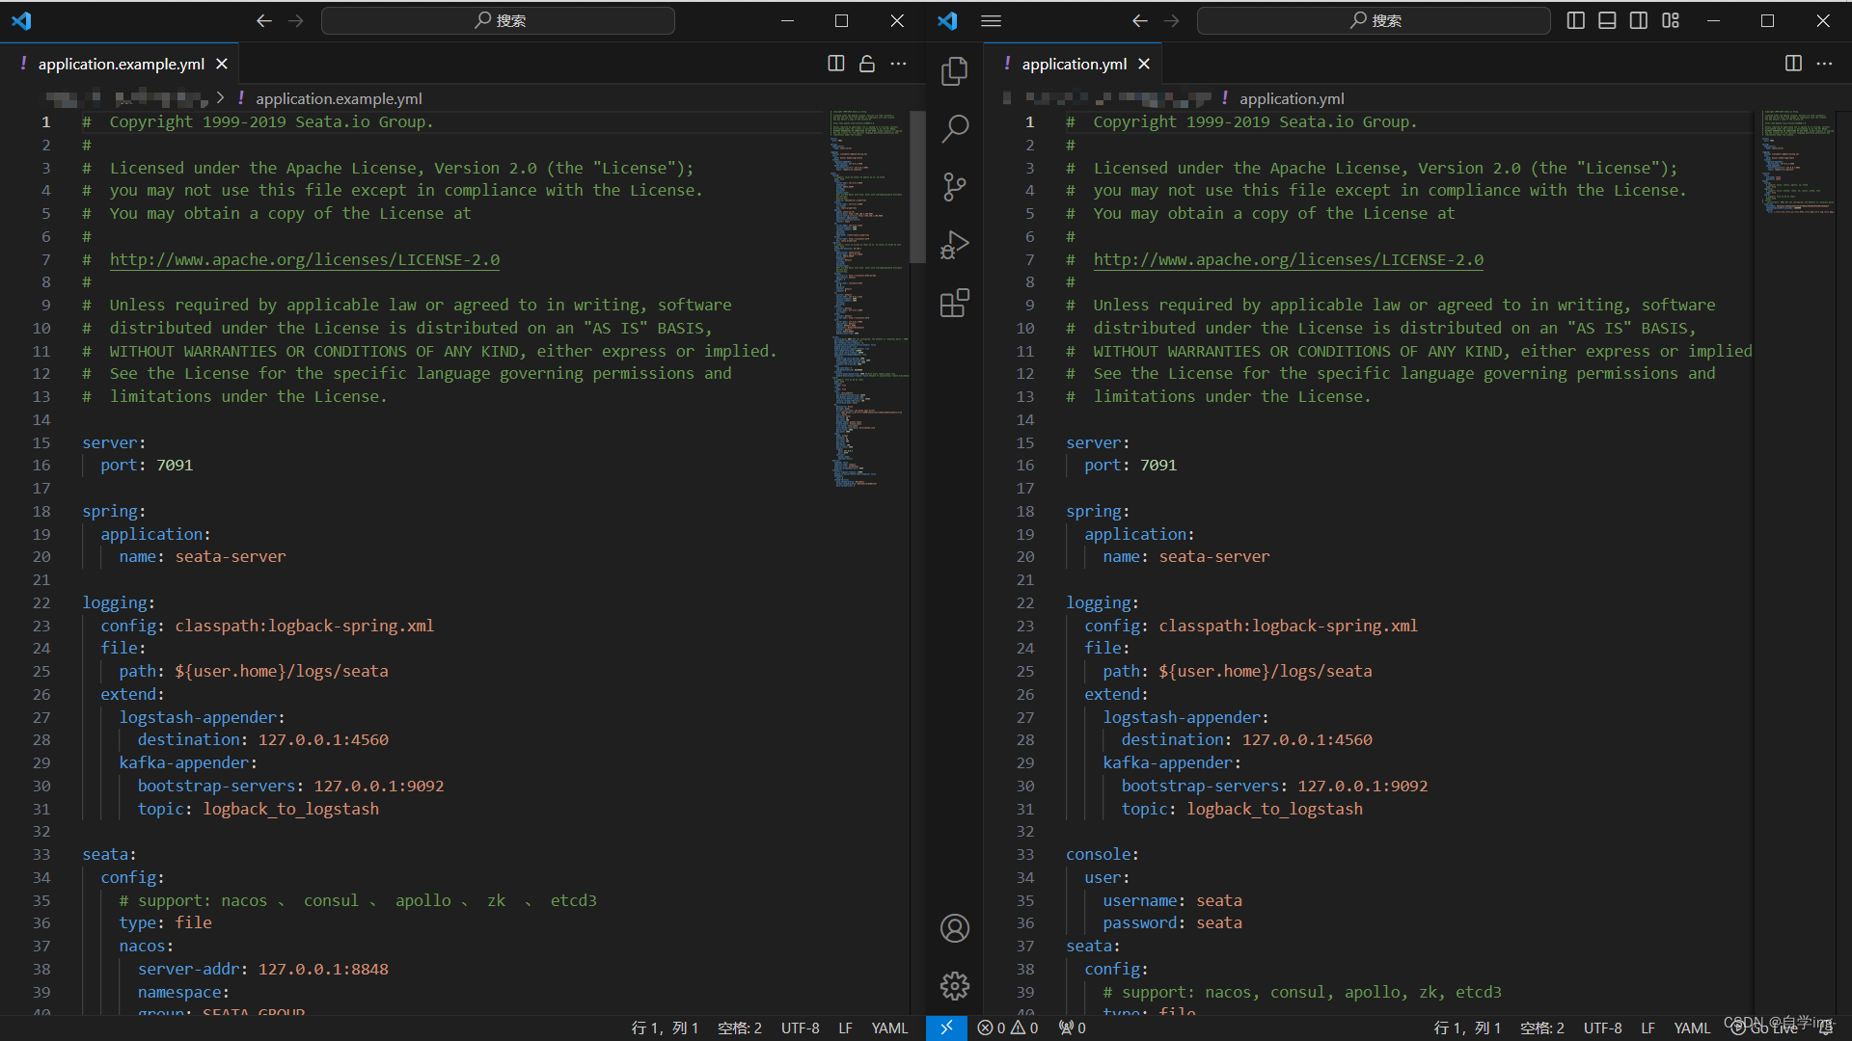Click the VS Code logo in left window
The image size is (1852, 1041).
tap(21, 20)
